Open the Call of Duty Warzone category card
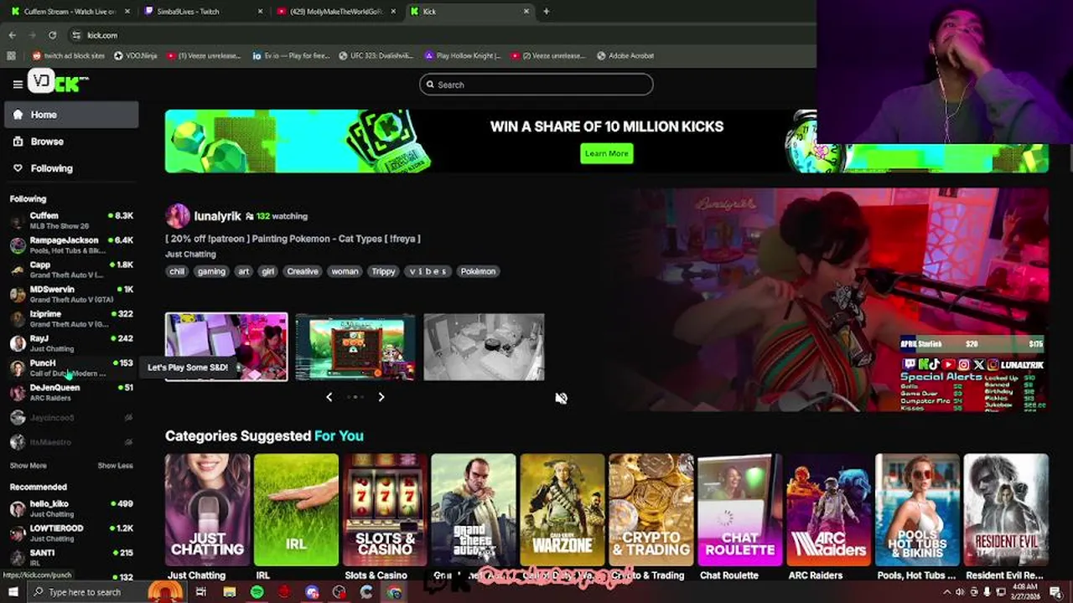1073x603 pixels. point(562,510)
